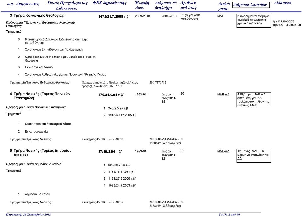Viewport: 302px width, 217px height.
Task: Click the '3 ακαδημαϊκά εξάμηνα για ΜΔΕ' box
Action: point(254,21)
